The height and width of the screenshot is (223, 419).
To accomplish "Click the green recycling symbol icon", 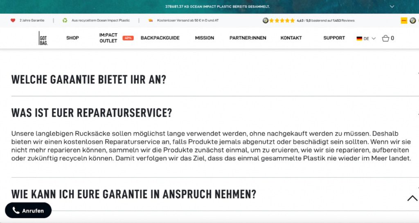I will (65, 20).
